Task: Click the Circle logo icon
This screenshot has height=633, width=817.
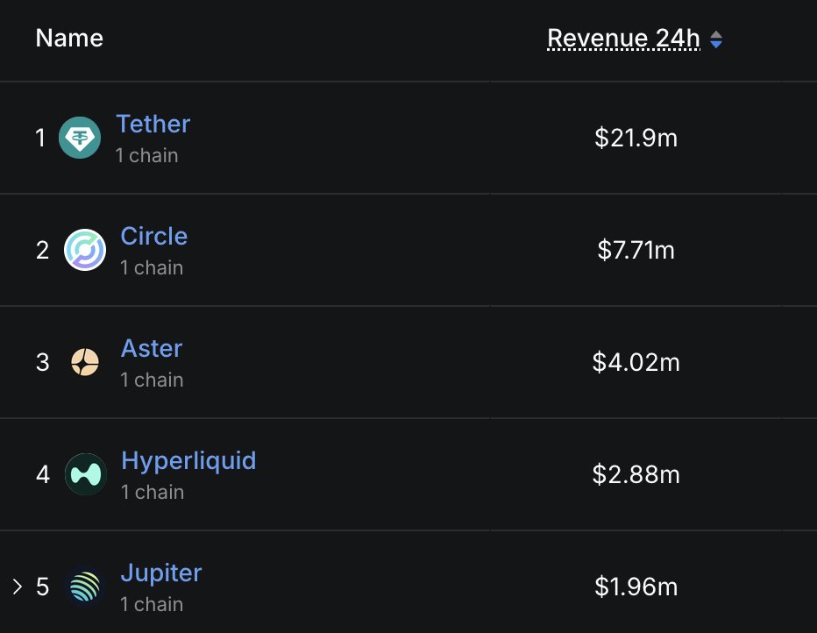Action: pyautogui.click(x=85, y=250)
